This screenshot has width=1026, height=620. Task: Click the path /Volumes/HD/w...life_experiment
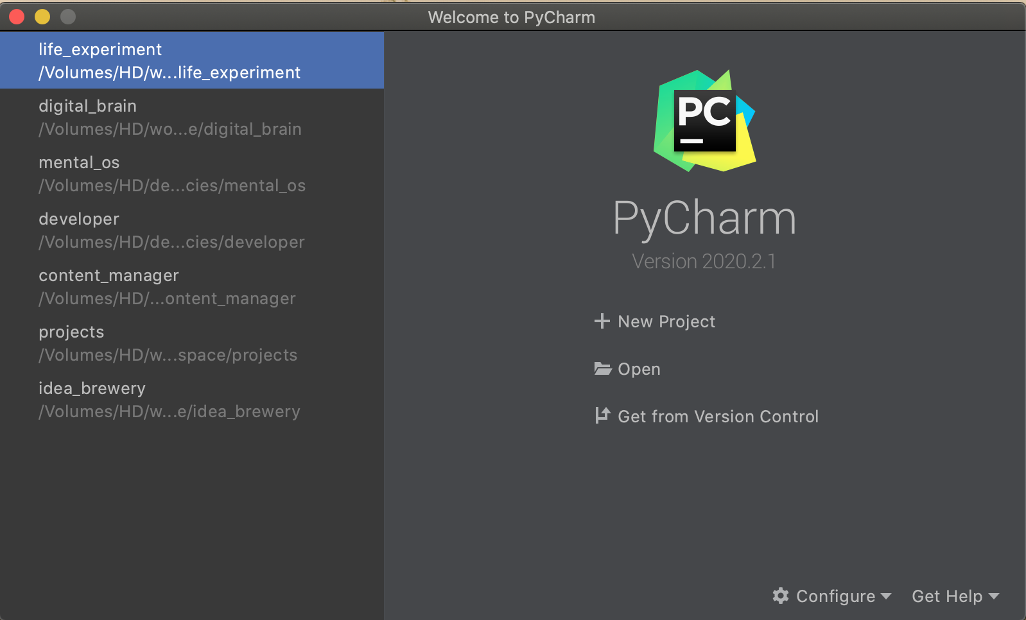170,73
